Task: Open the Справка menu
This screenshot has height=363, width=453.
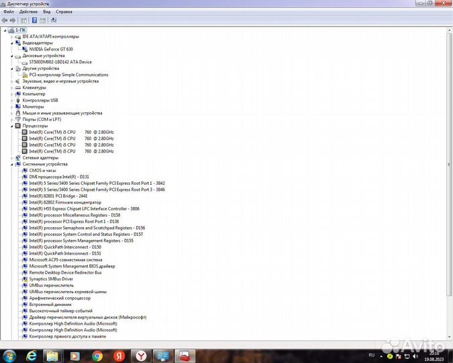Action: (x=64, y=11)
